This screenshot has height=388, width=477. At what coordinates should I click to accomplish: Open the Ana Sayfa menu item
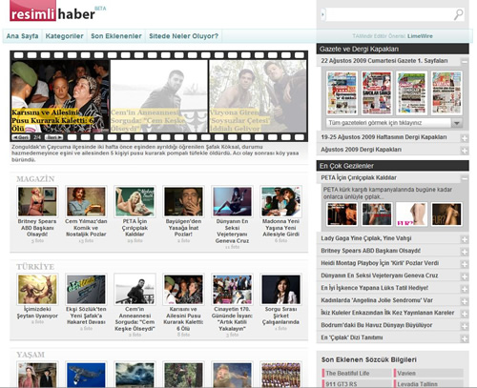coord(22,36)
